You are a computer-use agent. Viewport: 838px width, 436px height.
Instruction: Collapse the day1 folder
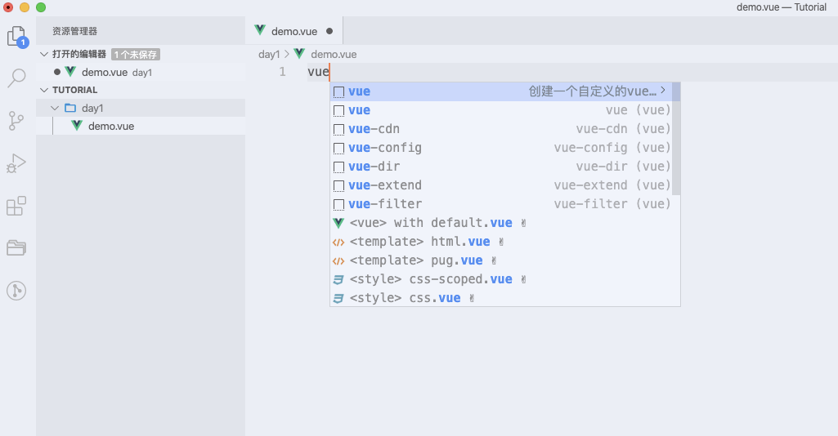(55, 108)
